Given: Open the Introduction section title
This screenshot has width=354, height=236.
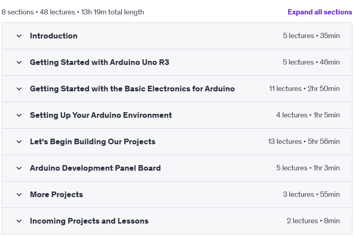Looking at the screenshot, I should 54,36.
